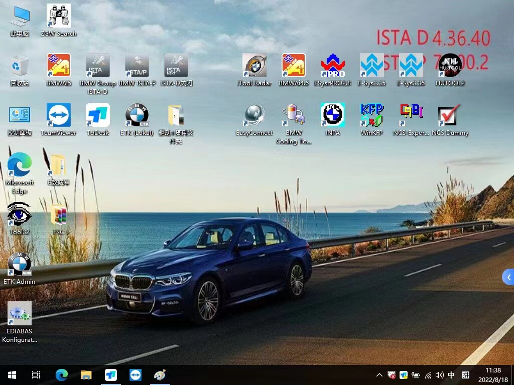
Task: Start the BMW ISTA-P shortcut
Action: (x=137, y=70)
